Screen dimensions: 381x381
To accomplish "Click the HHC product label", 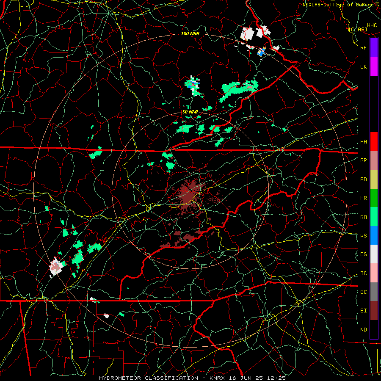I will coord(372,25).
